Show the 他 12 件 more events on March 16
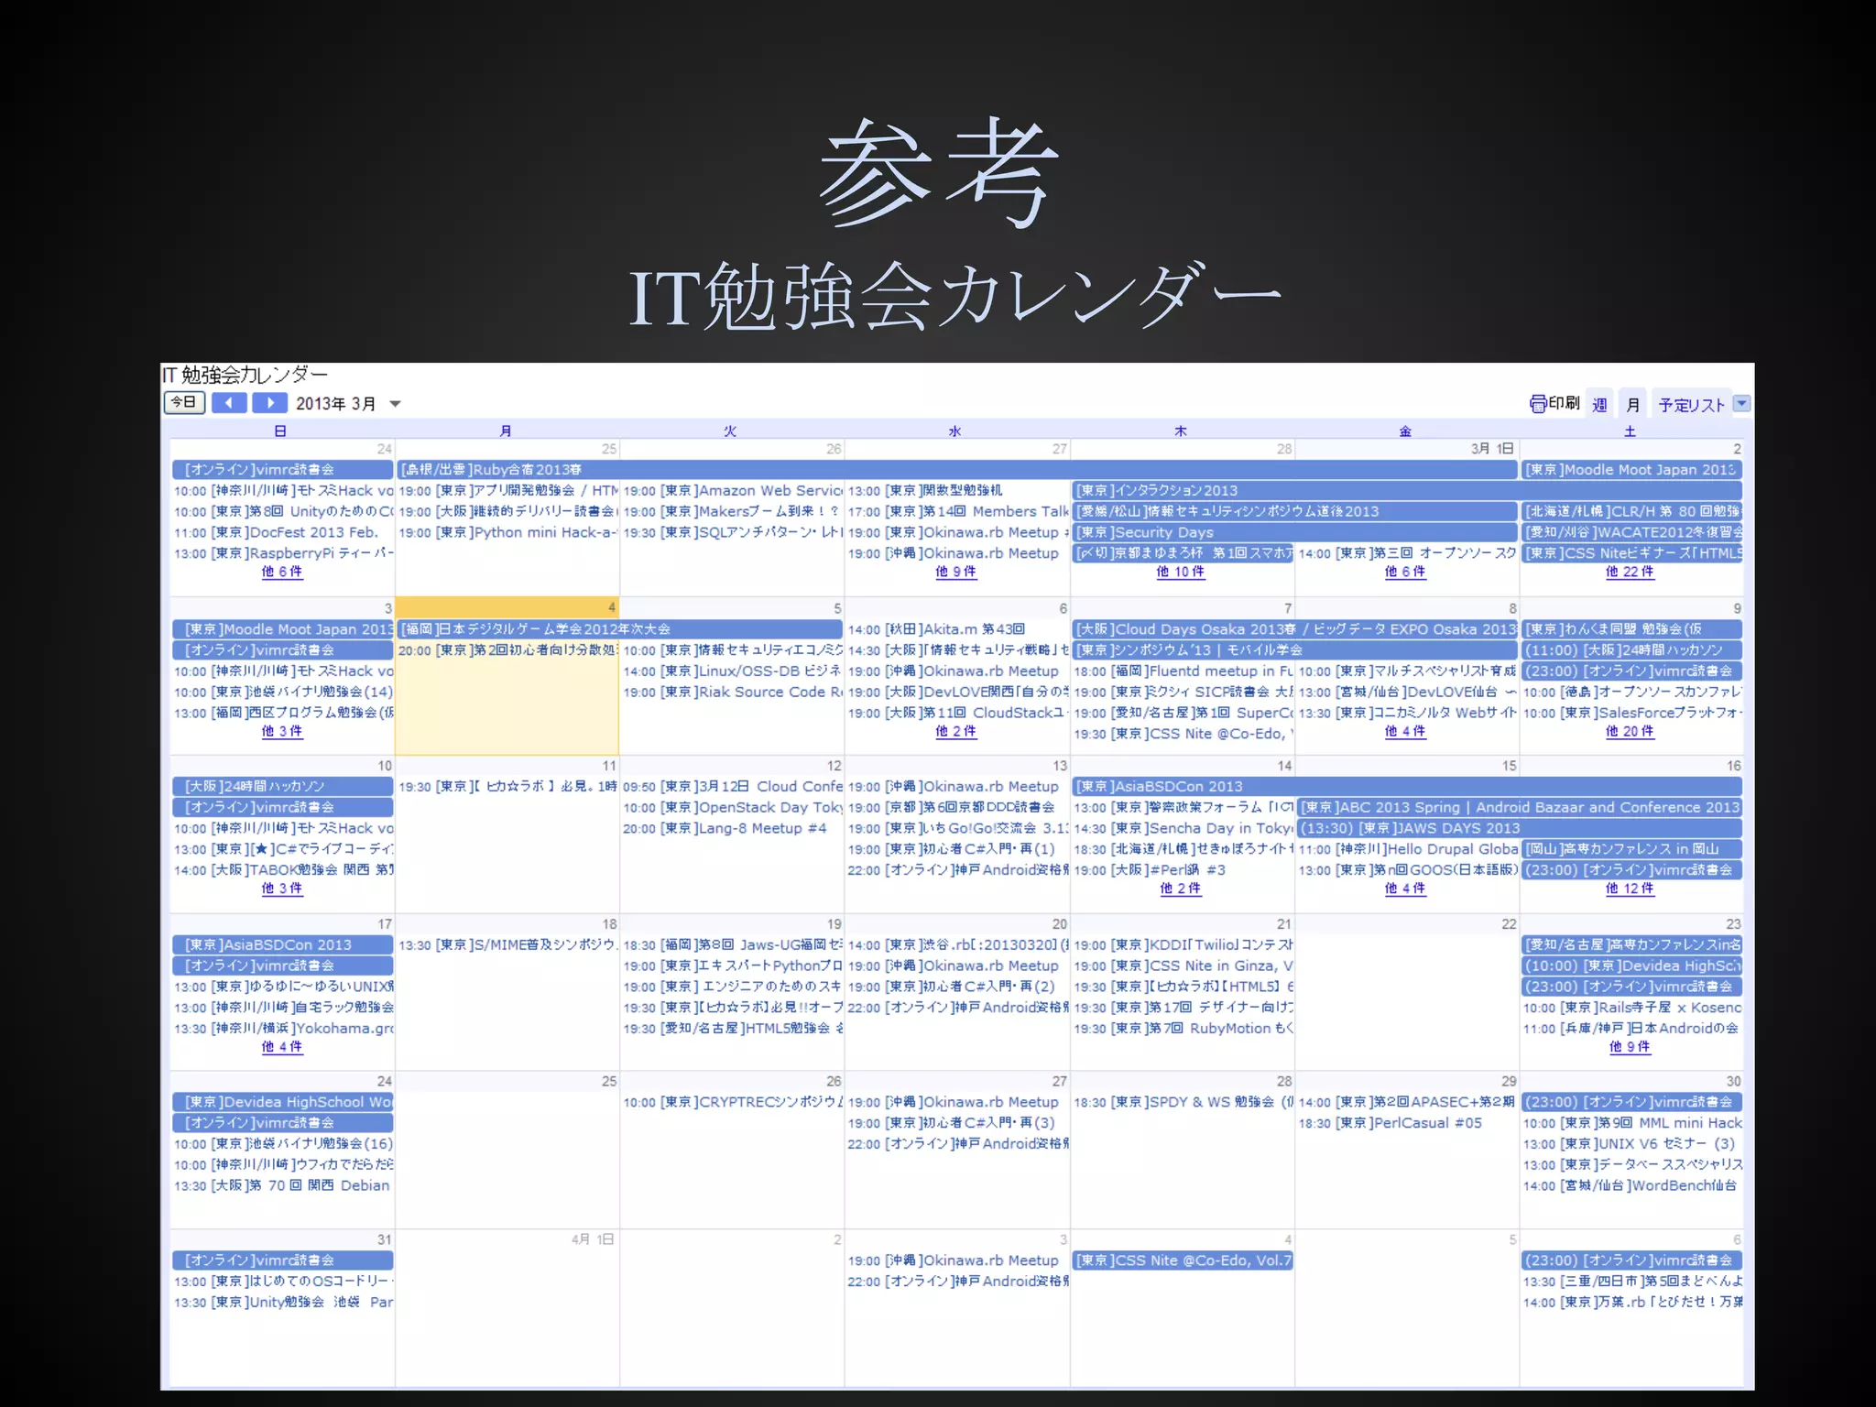This screenshot has height=1407, width=1876. click(x=1630, y=889)
